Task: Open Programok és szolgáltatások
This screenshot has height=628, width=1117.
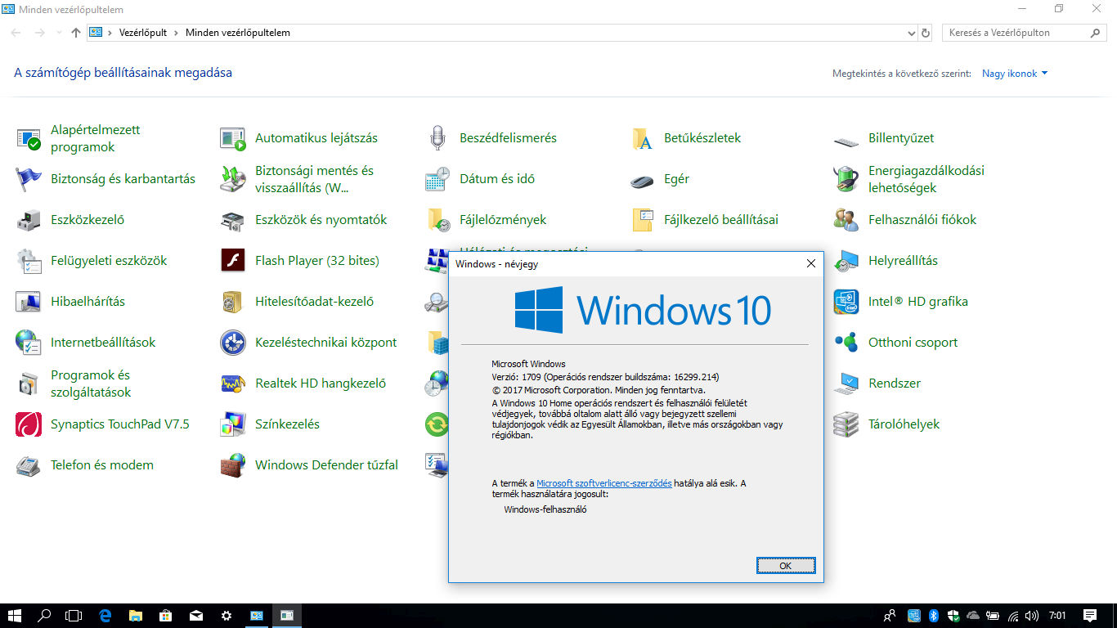Action: [x=74, y=384]
